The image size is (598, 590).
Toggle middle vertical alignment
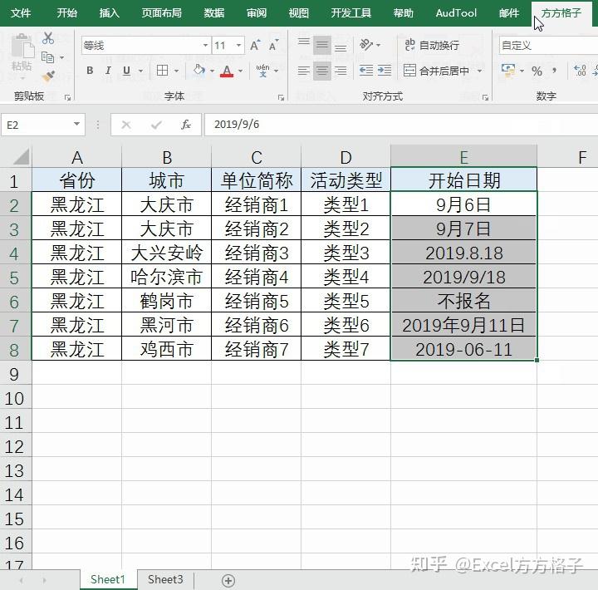point(322,46)
